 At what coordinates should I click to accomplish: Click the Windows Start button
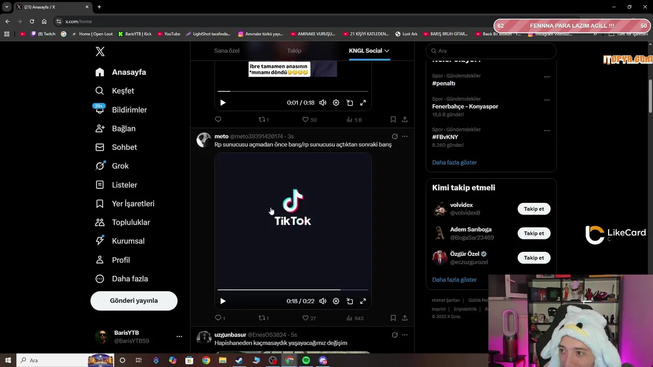8,360
